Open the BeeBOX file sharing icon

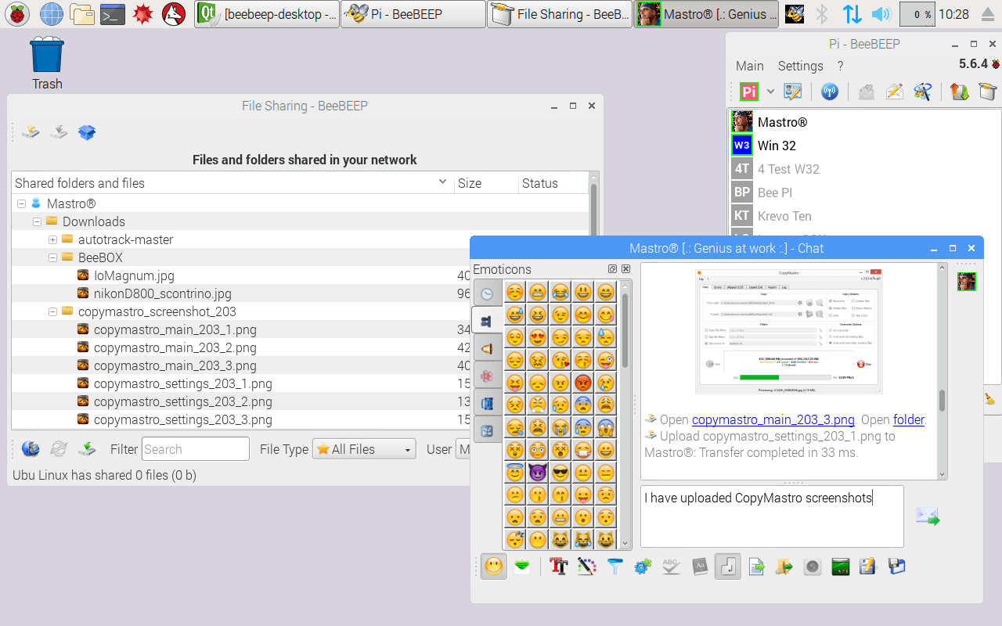988,92
